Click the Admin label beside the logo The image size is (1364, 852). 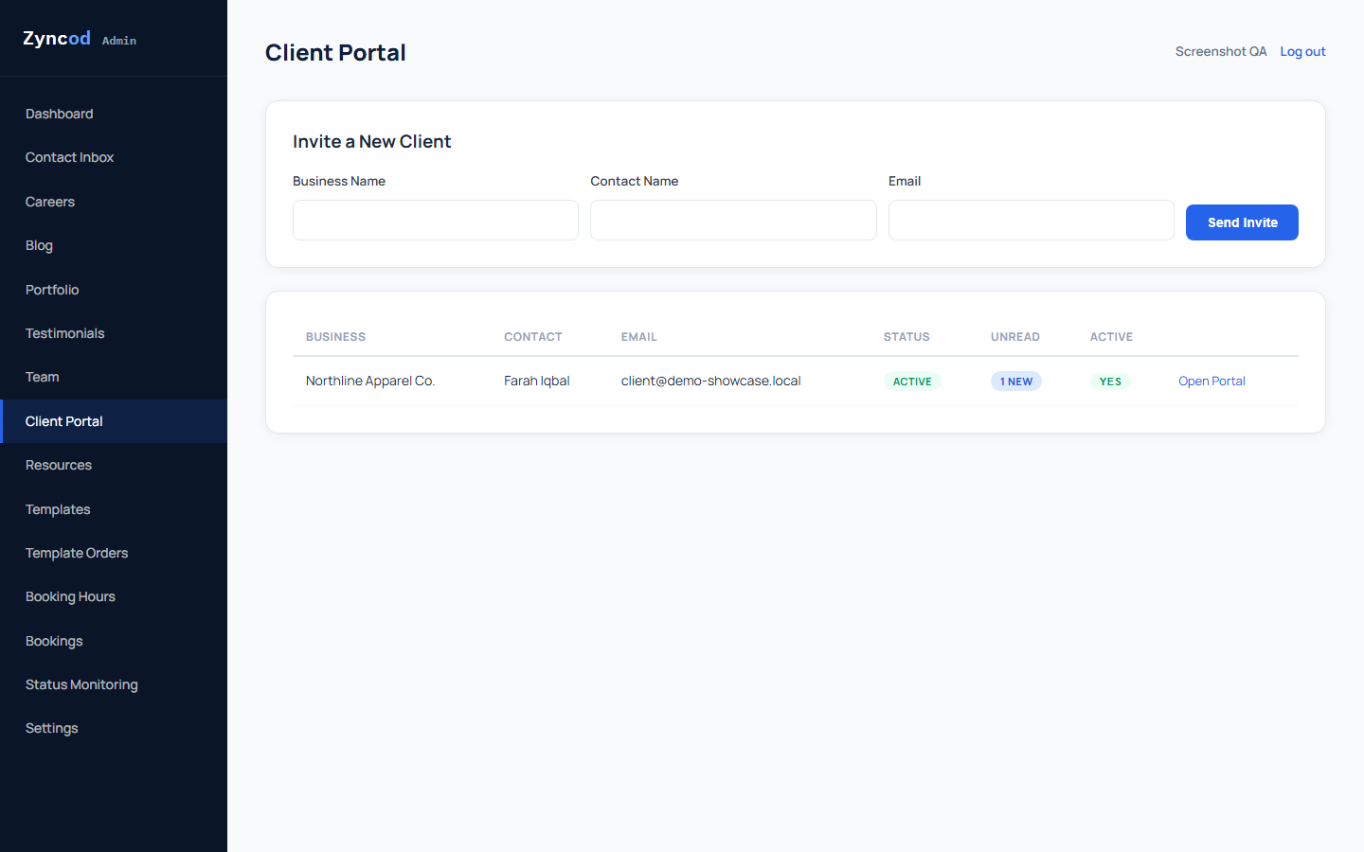[119, 41]
